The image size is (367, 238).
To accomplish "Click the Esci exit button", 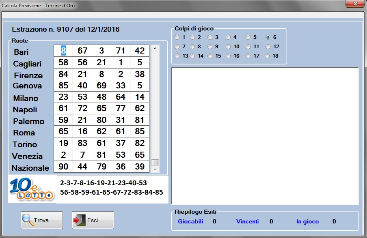I will tap(93, 220).
